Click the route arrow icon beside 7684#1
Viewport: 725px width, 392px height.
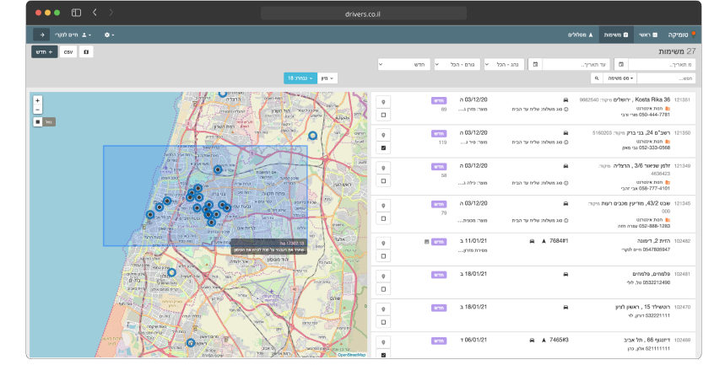coord(544,241)
